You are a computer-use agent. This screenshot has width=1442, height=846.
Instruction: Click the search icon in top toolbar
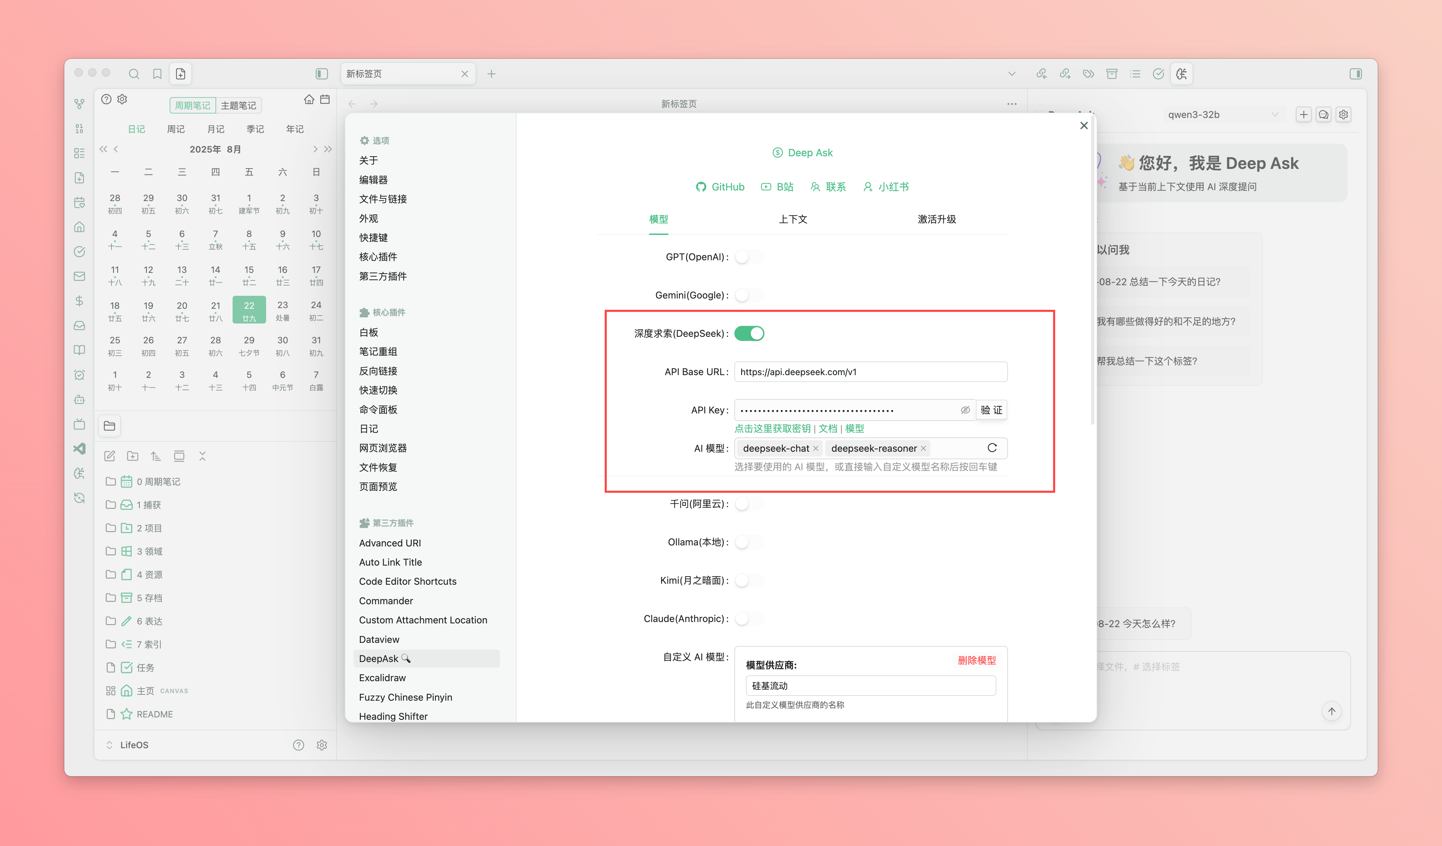point(134,74)
